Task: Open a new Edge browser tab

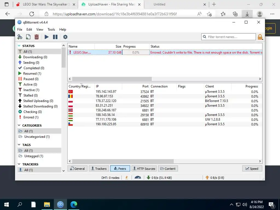Action: pyautogui.click(x=214, y=4)
